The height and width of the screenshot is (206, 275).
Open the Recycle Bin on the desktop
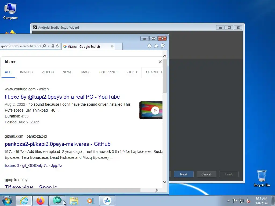pos(262,178)
